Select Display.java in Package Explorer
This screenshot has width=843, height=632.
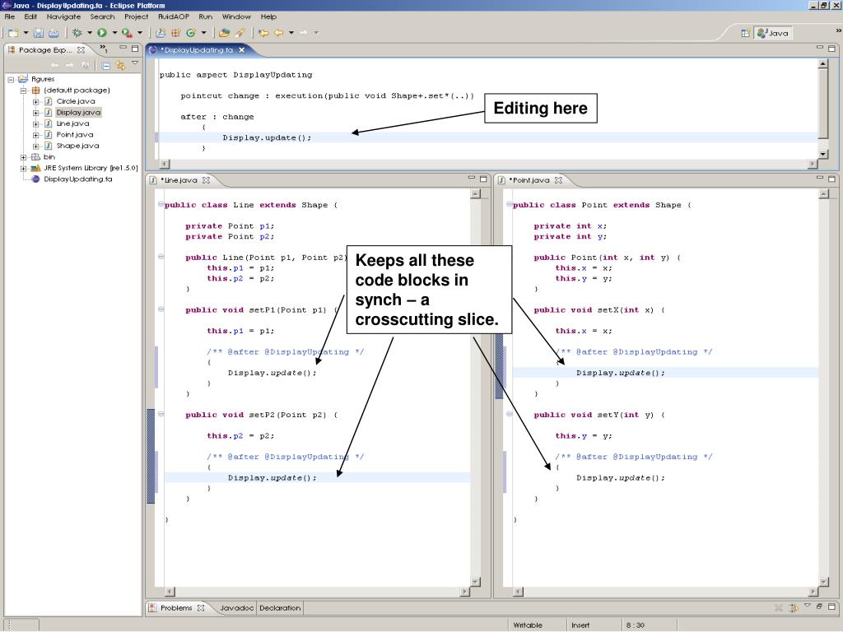click(78, 112)
